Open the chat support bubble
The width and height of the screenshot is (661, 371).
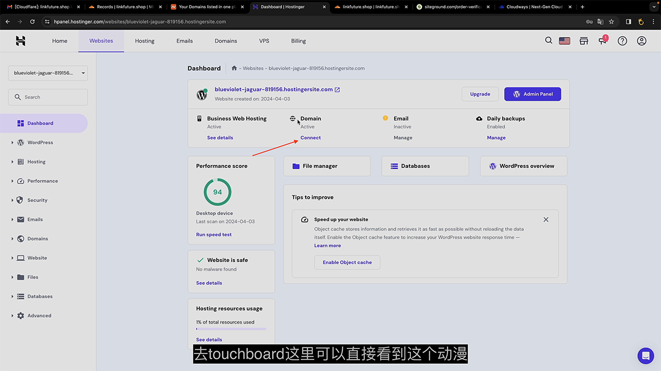click(646, 356)
